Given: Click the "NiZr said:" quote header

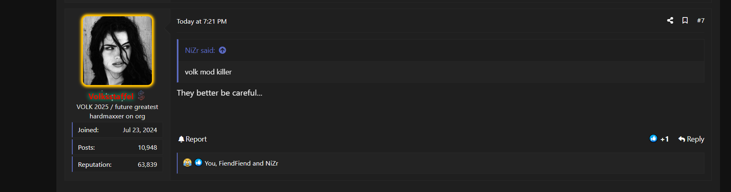Looking at the screenshot, I should [200, 50].
